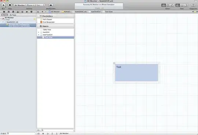Click AV Monitor in the jump bar
Viewport: 198px width, 135px height.
tap(54, 12)
